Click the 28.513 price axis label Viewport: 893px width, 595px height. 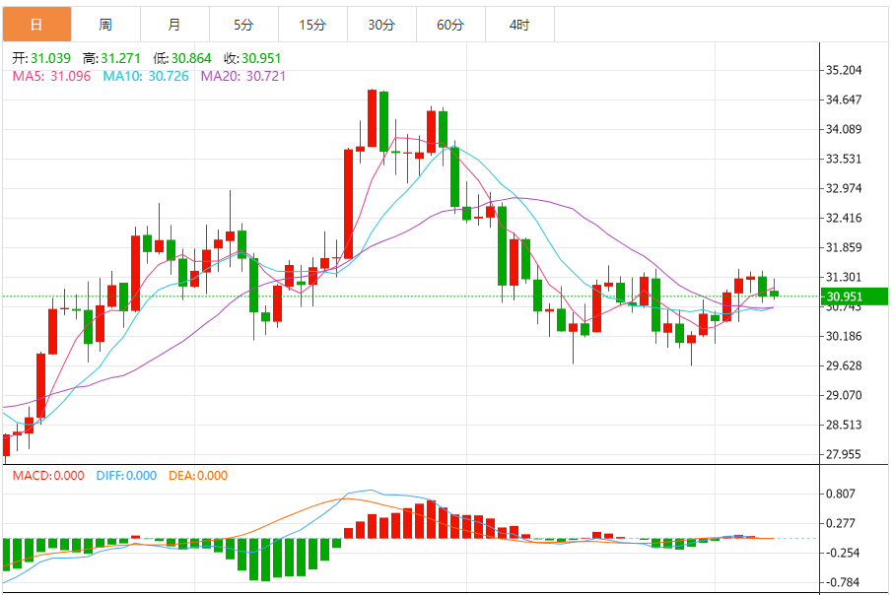(x=844, y=425)
